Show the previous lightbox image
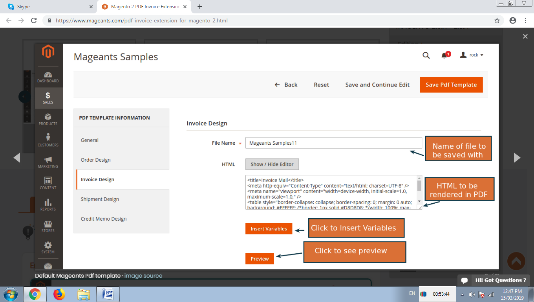Viewport: 534px width, 302px height. tap(16, 158)
